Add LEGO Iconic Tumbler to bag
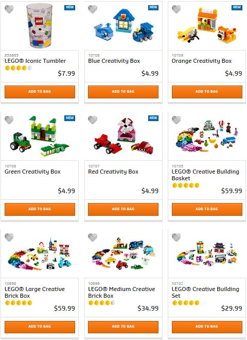Image resolution: width=247 pixels, height=340 pixels. (x=40, y=92)
